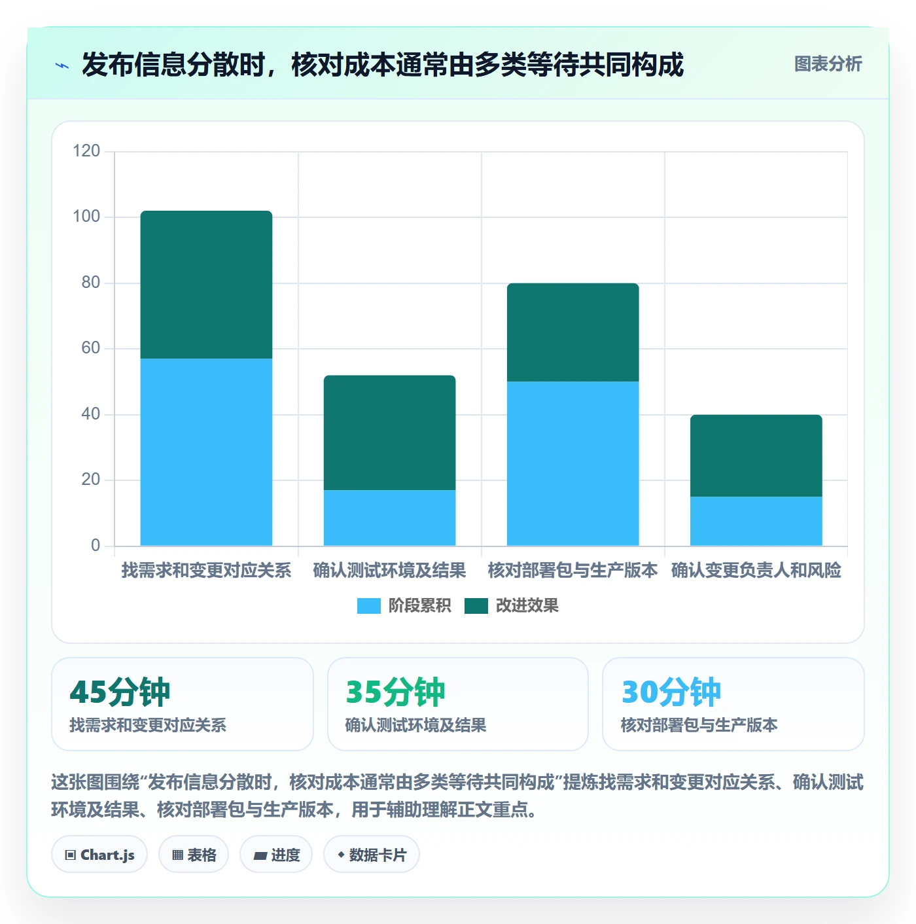Viewport: 916px width, 924px height.
Task: Click the description paragraph starting 这张图围绕
Action: pyautogui.click(x=457, y=796)
